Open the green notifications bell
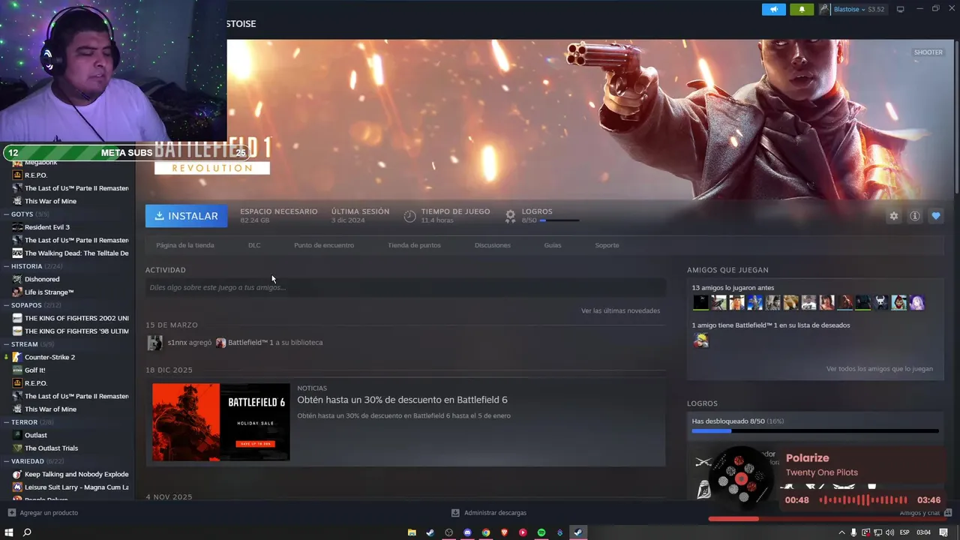The height and width of the screenshot is (540, 960). click(x=802, y=9)
